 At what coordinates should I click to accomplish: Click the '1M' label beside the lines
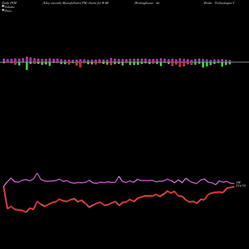(x=238, y=182)
